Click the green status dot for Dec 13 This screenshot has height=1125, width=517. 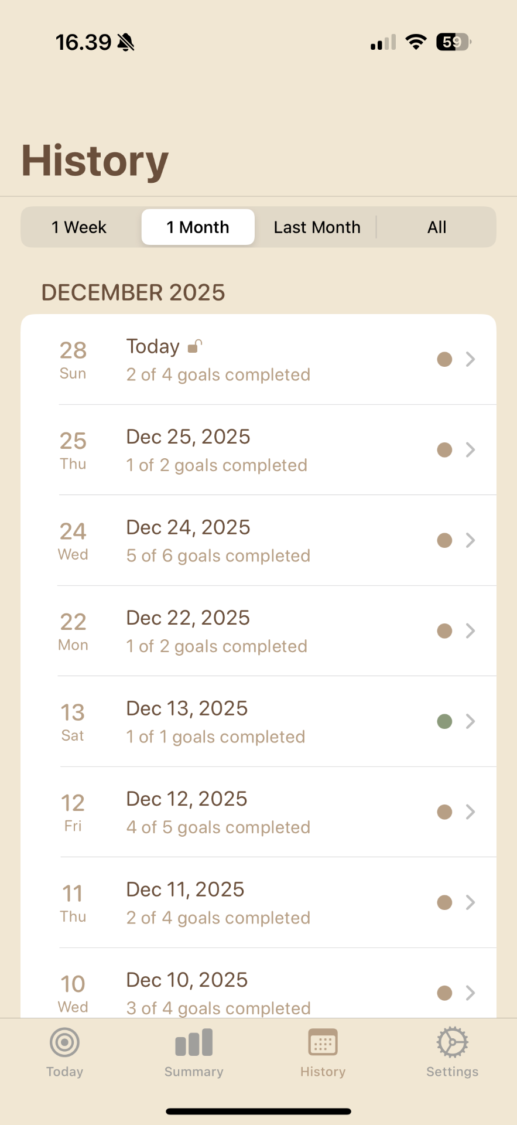(x=445, y=721)
